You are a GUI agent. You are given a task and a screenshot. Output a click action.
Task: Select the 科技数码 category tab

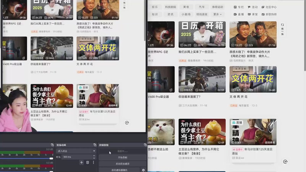click(171, 7)
